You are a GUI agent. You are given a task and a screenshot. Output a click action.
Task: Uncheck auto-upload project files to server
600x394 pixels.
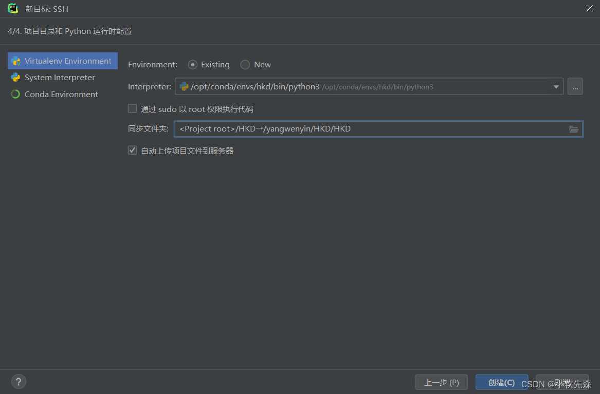click(x=133, y=151)
